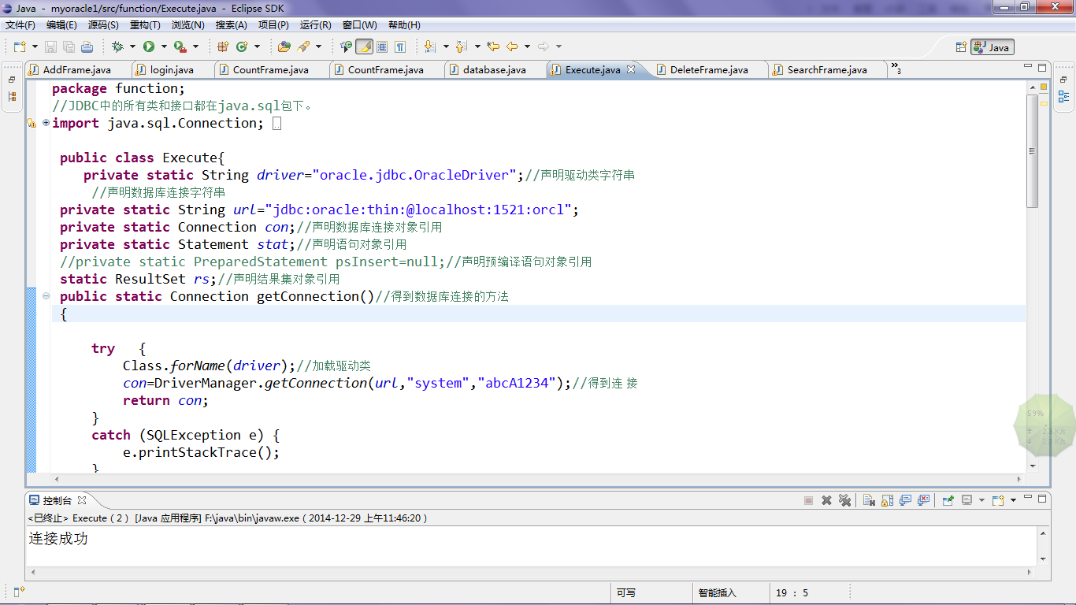Open External Tools dropdown arrow
The width and height of the screenshot is (1076, 605).
click(195, 46)
